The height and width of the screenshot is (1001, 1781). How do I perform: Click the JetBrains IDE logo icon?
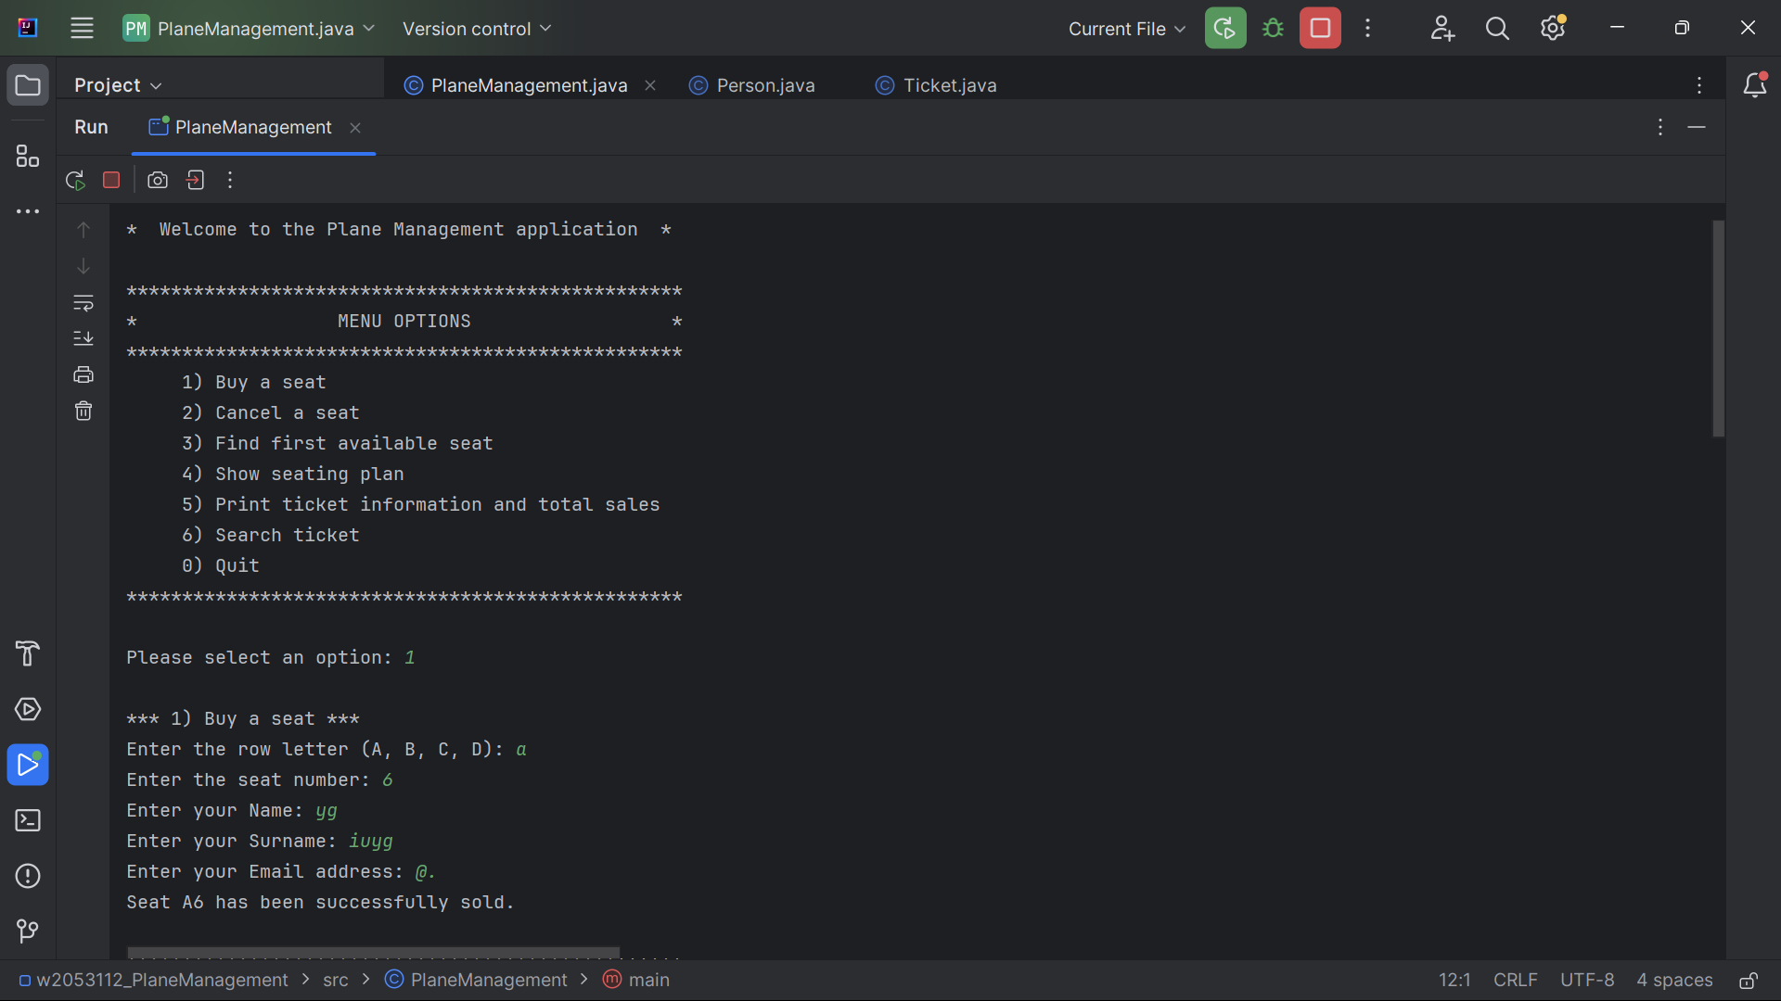28,28
